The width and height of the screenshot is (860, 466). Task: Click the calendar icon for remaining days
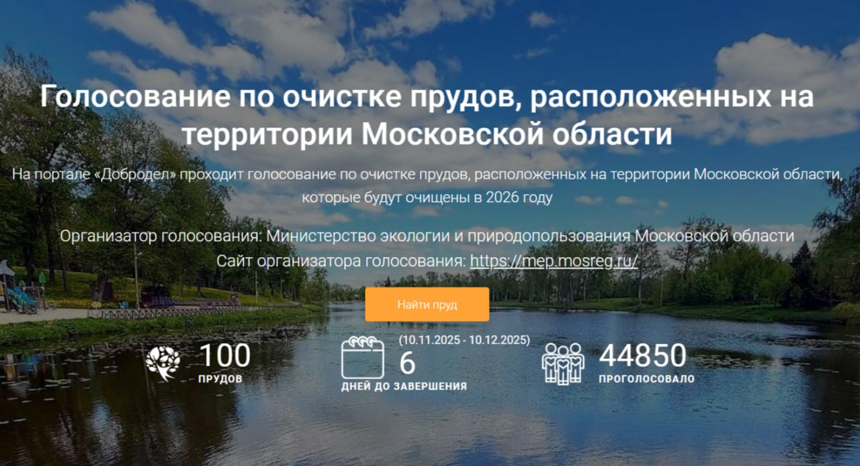point(362,357)
